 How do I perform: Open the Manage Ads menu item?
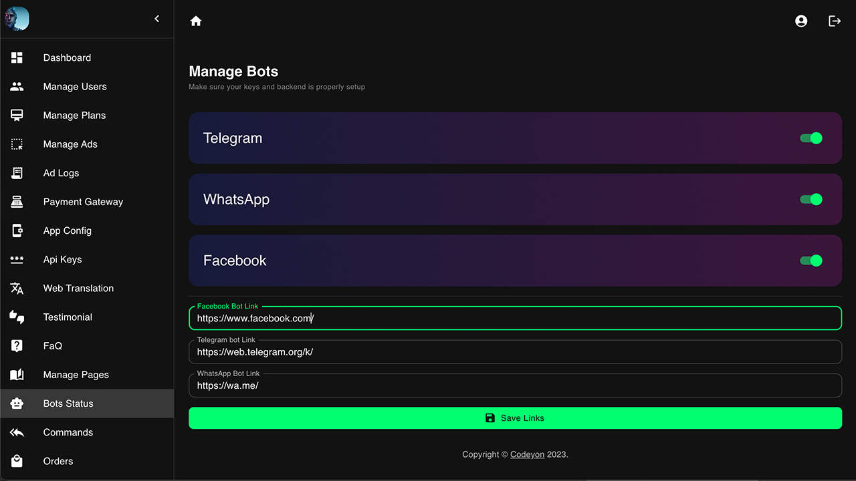(87, 144)
